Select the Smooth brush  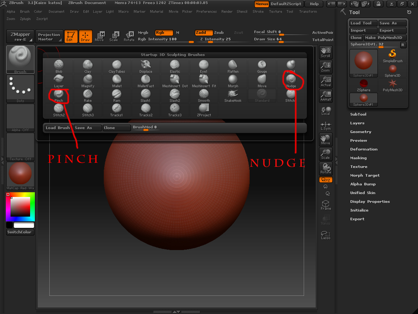tap(204, 96)
